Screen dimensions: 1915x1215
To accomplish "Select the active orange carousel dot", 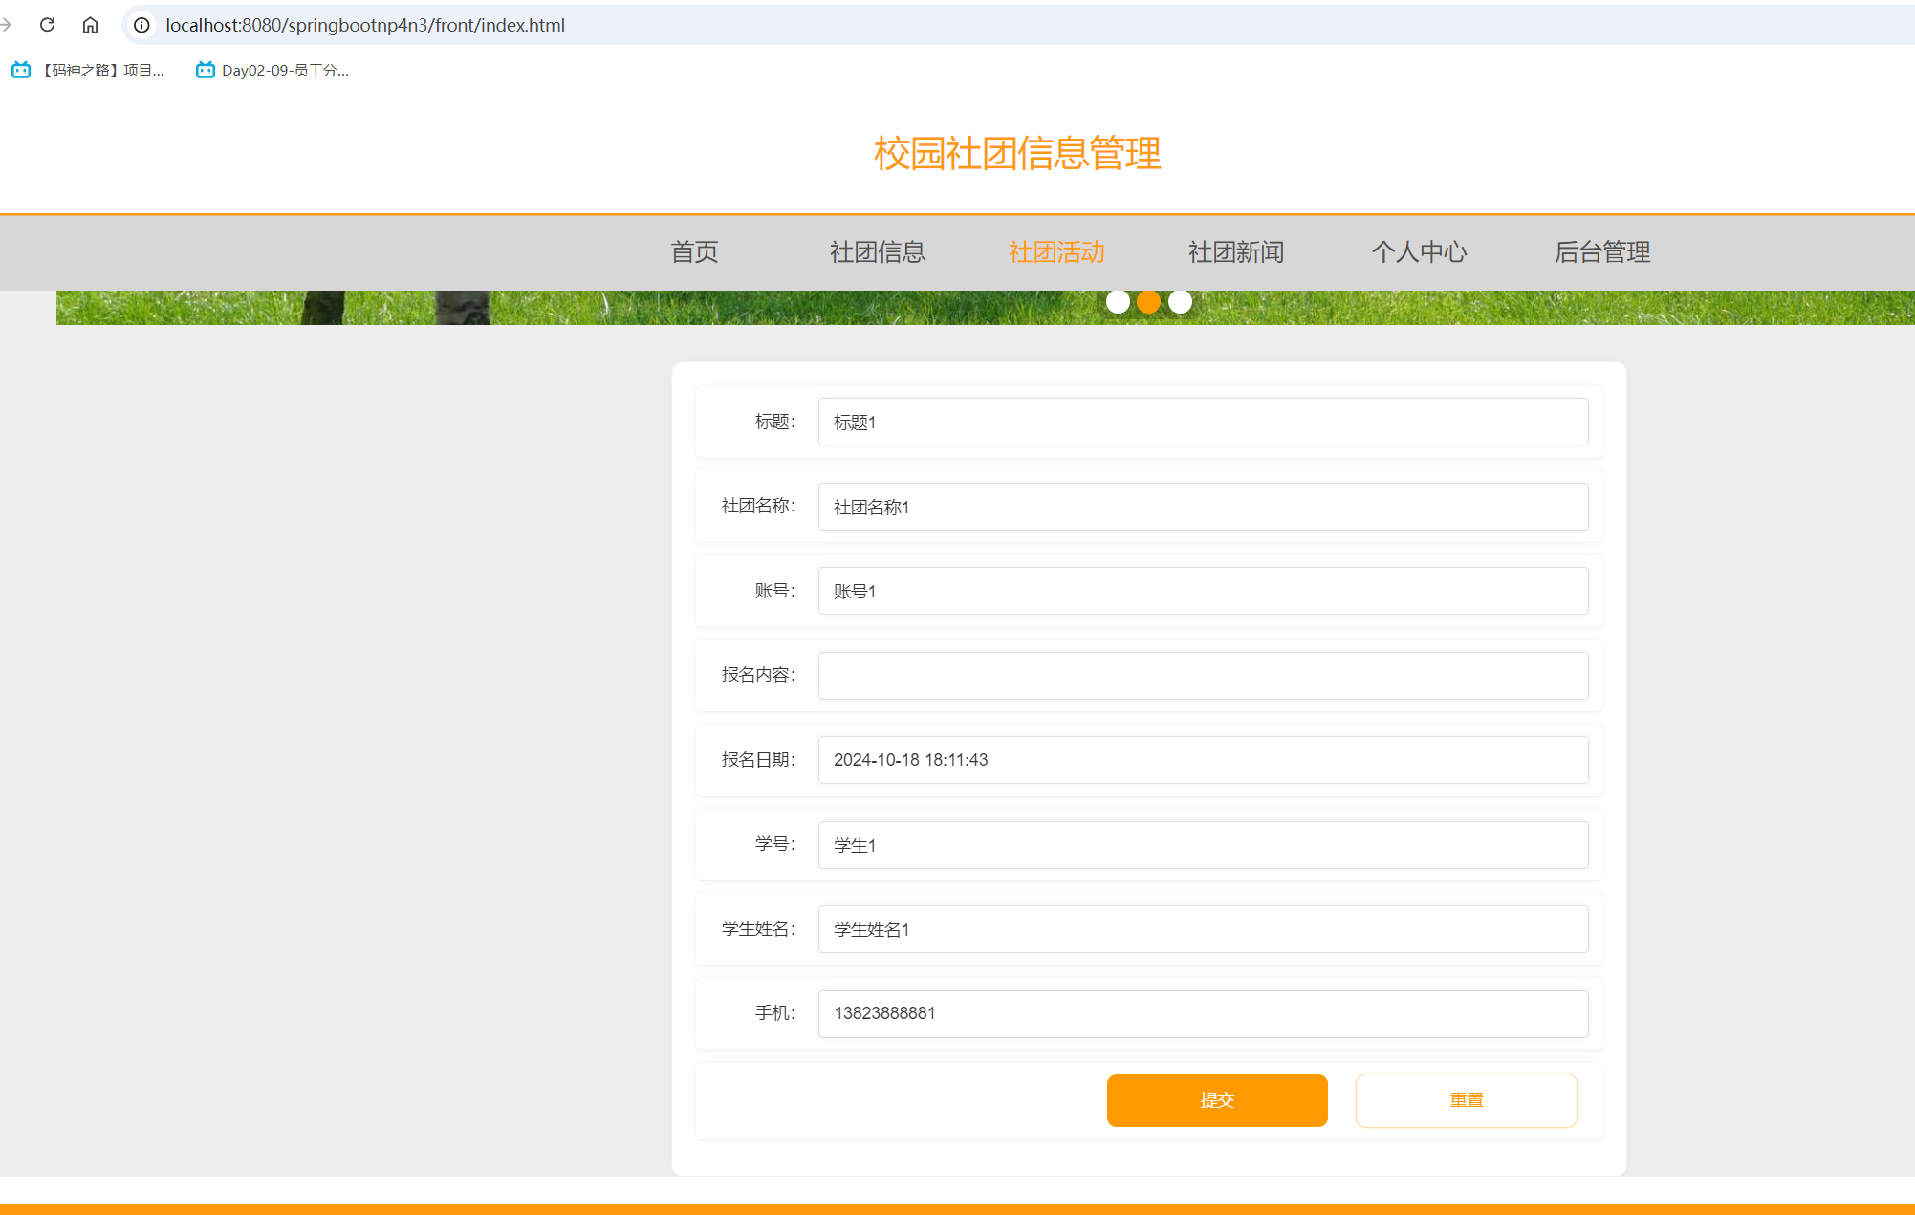I will click(x=1148, y=301).
